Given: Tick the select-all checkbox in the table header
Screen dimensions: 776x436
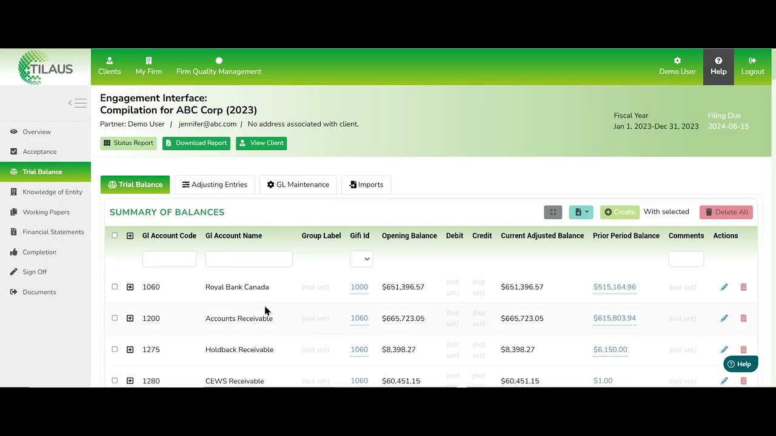Looking at the screenshot, I should (x=115, y=236).
